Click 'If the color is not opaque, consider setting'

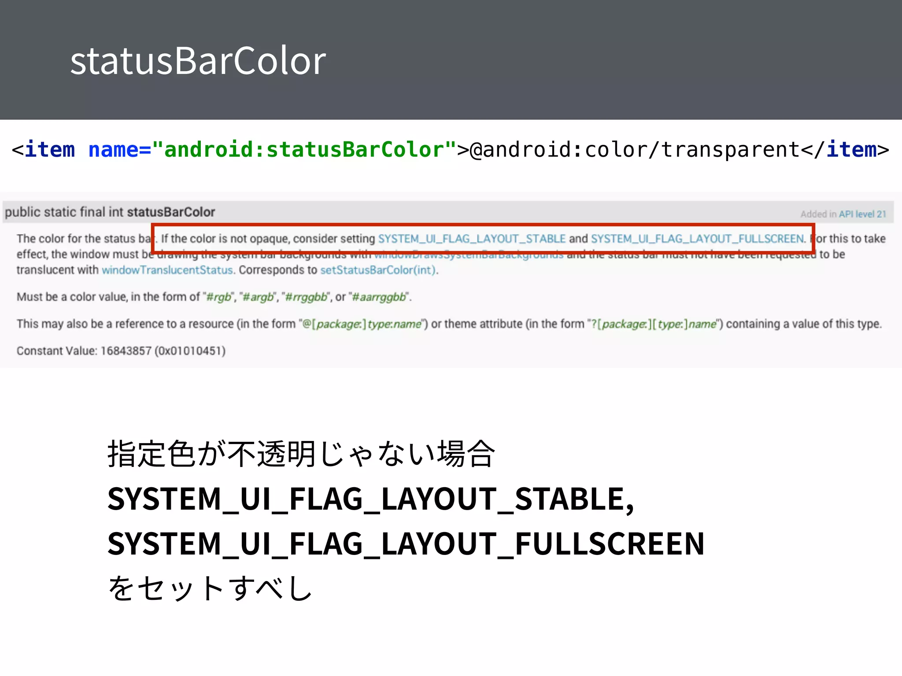click(268, 239)
